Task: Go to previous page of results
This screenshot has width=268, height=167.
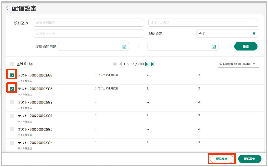Action: click(x=120, y=64)
